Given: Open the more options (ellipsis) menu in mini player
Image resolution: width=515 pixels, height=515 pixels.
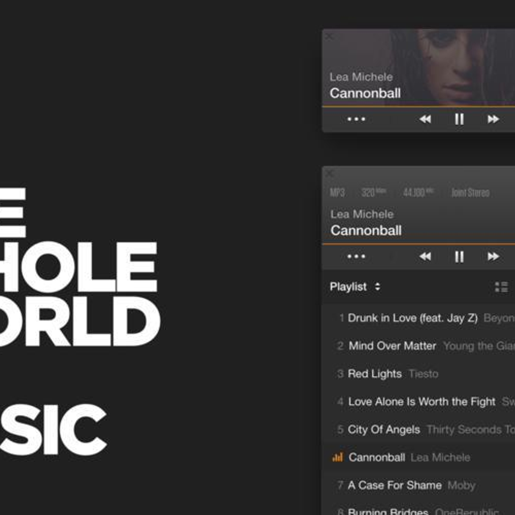Looking at the screenshot, I should coord(356,119).
